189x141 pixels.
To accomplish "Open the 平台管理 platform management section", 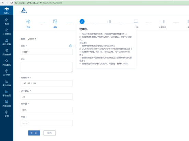I will (x=6, y=93).
